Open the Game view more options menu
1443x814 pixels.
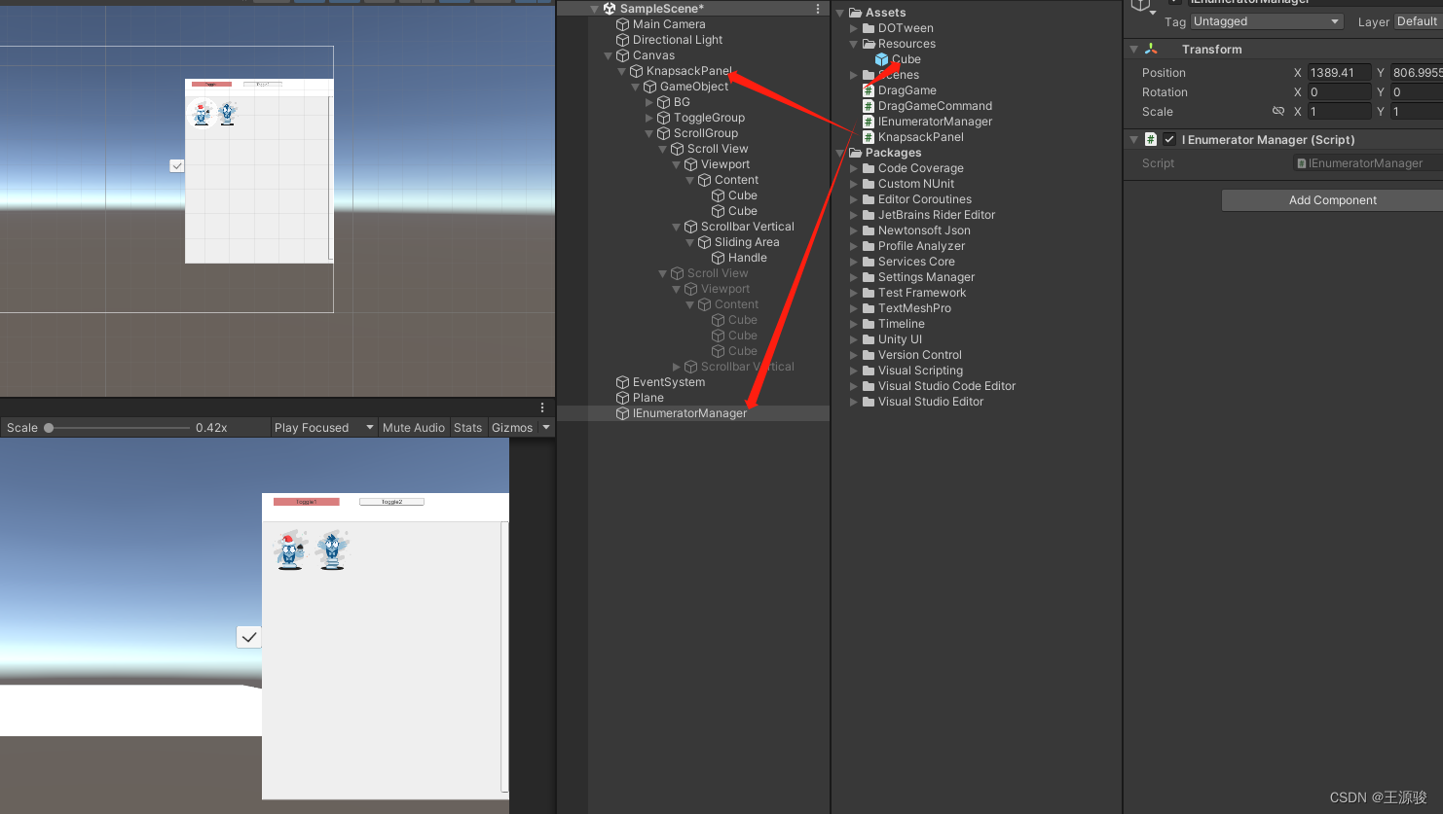(543, 407)
